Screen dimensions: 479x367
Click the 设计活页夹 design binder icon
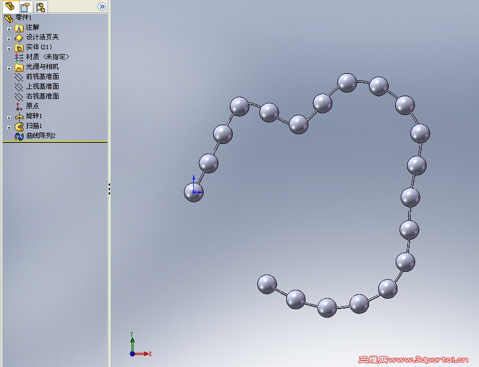[19, 38]
